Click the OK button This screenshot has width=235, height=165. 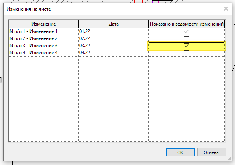[180, 152]
